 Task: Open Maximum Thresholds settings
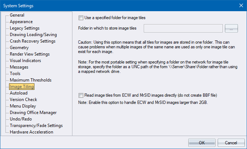point(30,80)
